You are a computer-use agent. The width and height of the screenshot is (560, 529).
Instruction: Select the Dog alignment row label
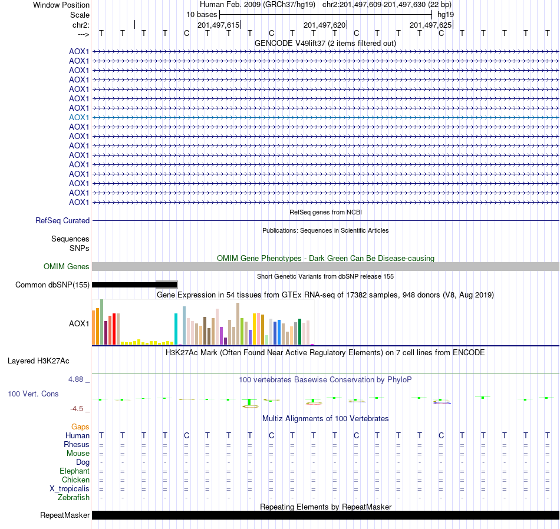click(x=83, y=462)
